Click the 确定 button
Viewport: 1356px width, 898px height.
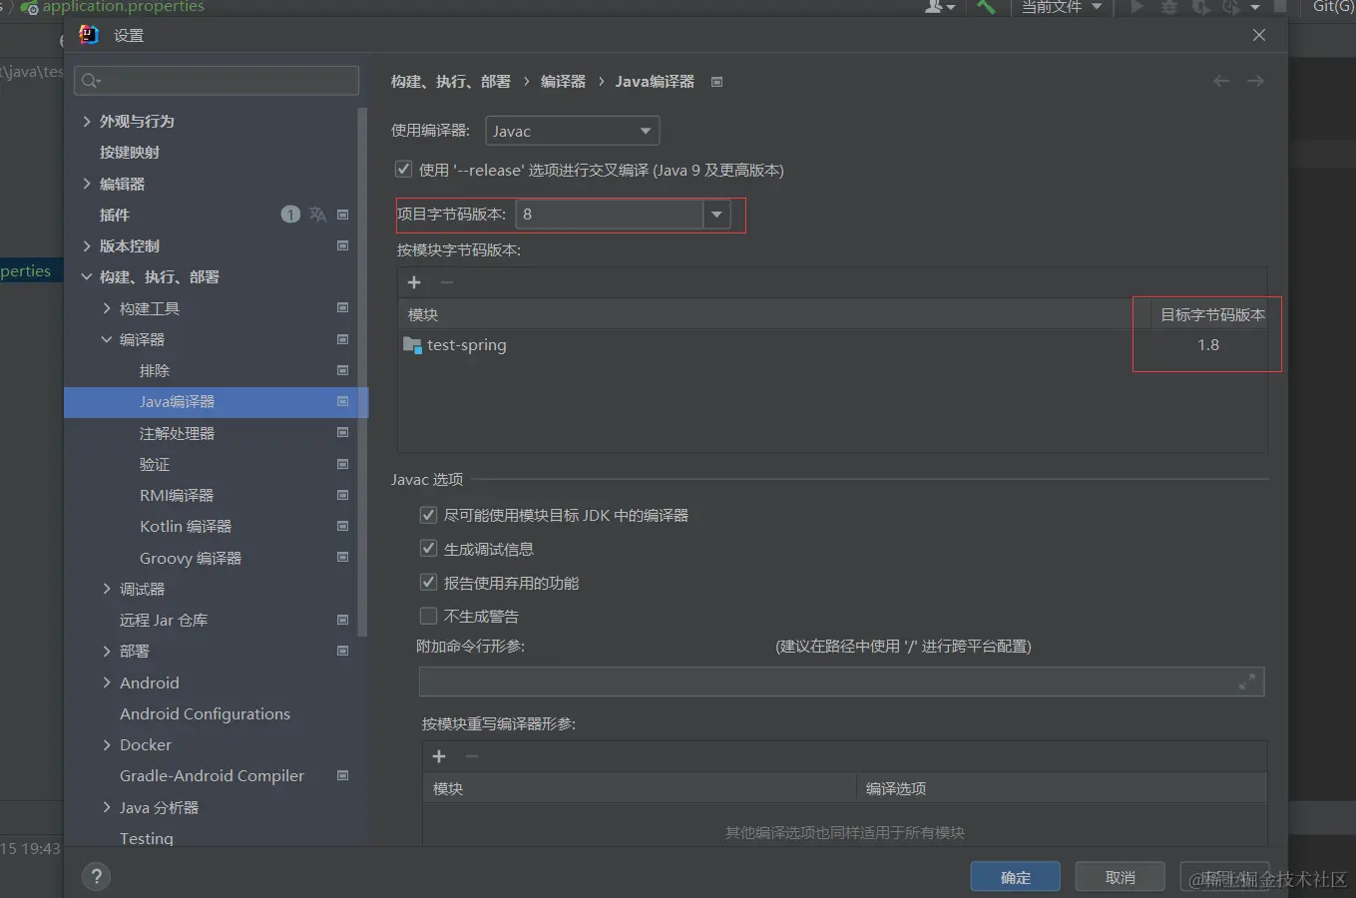click(1016, 877)
